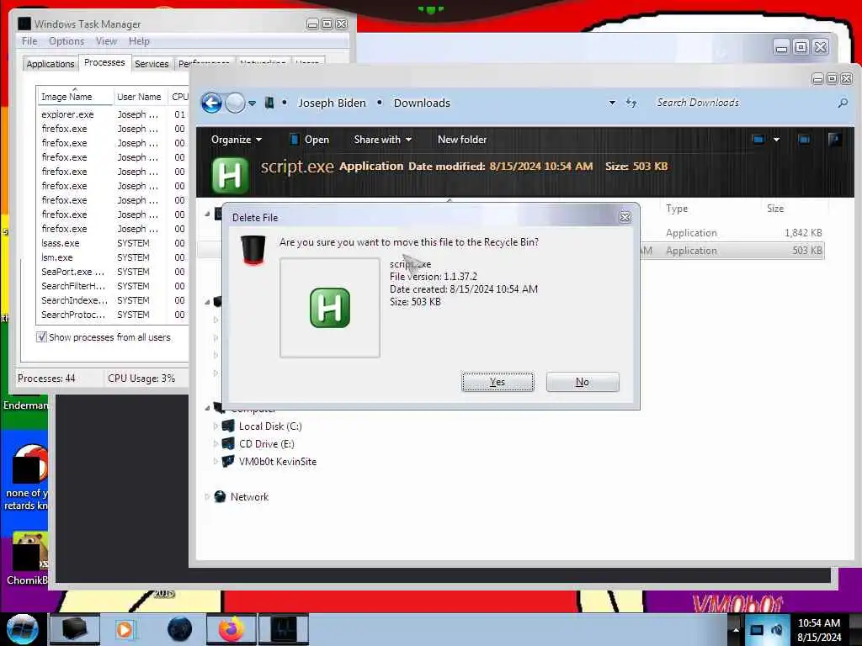Select Joseph Biden in the address path
The height and width of the screenshot is (646, 862).
pos(332,103)
